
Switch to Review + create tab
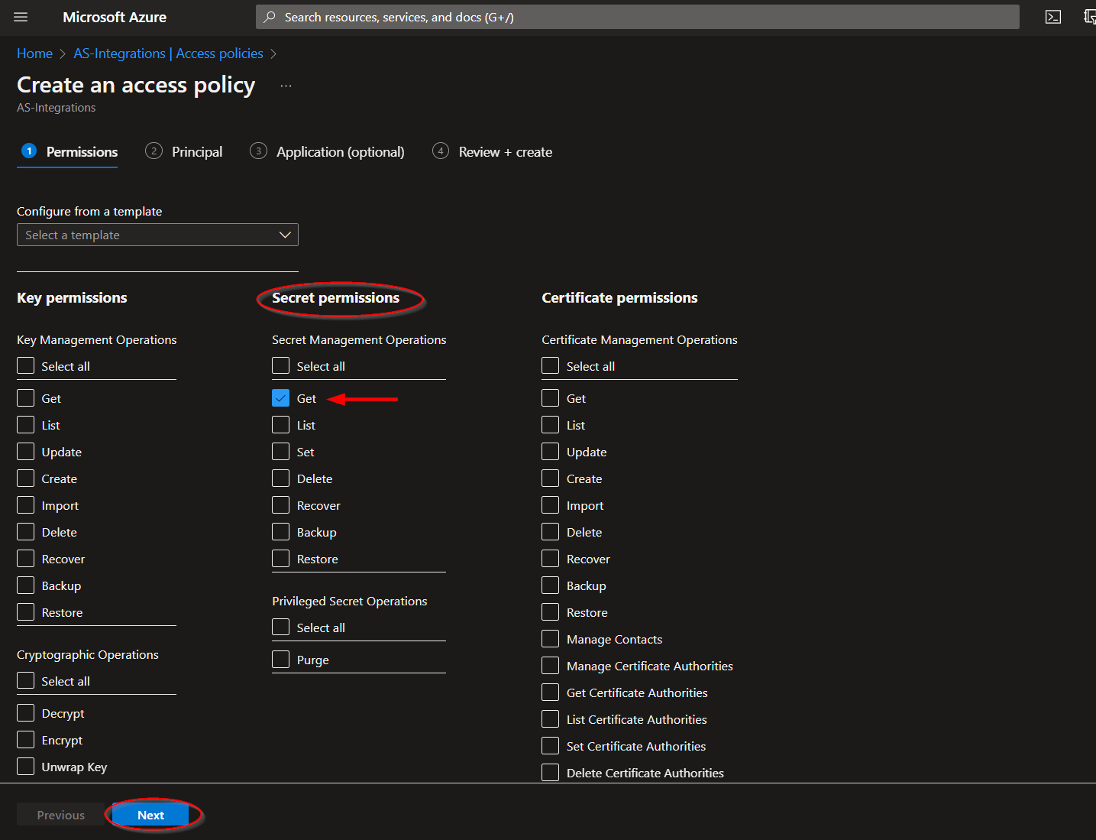[492, 151]
